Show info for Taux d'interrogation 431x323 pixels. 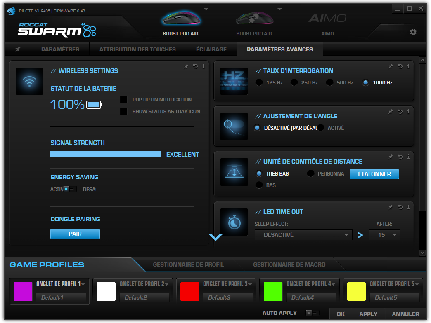pyautogui.click(x=408, y=66)
